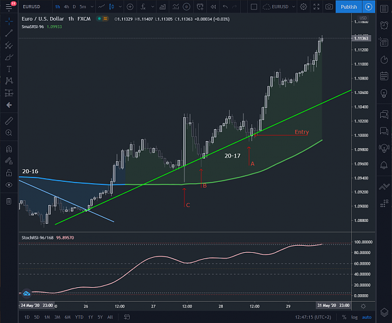Take a chart snapshot with camera
Screen dimensions: 392x323
tap(329, 7)
